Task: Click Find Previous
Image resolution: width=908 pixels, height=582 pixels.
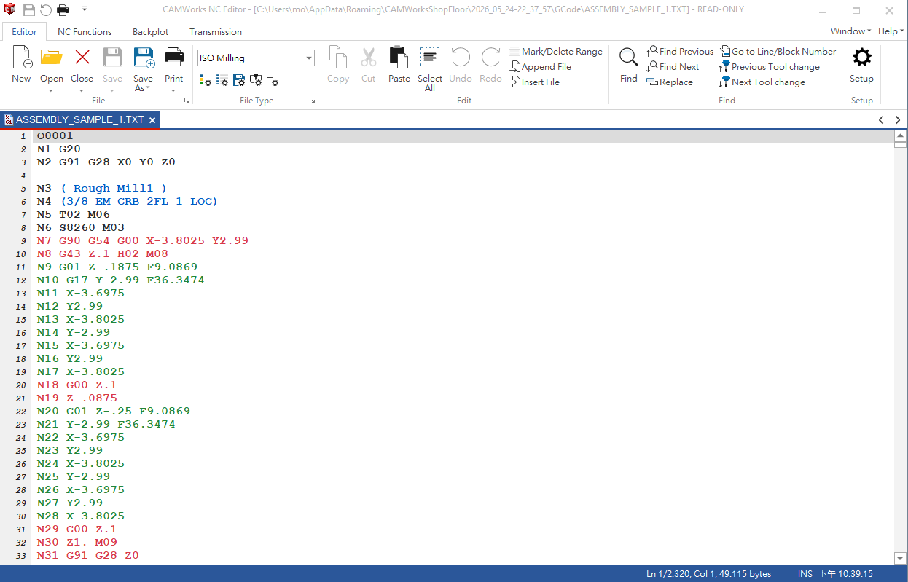Action: (x=679, y=52)
